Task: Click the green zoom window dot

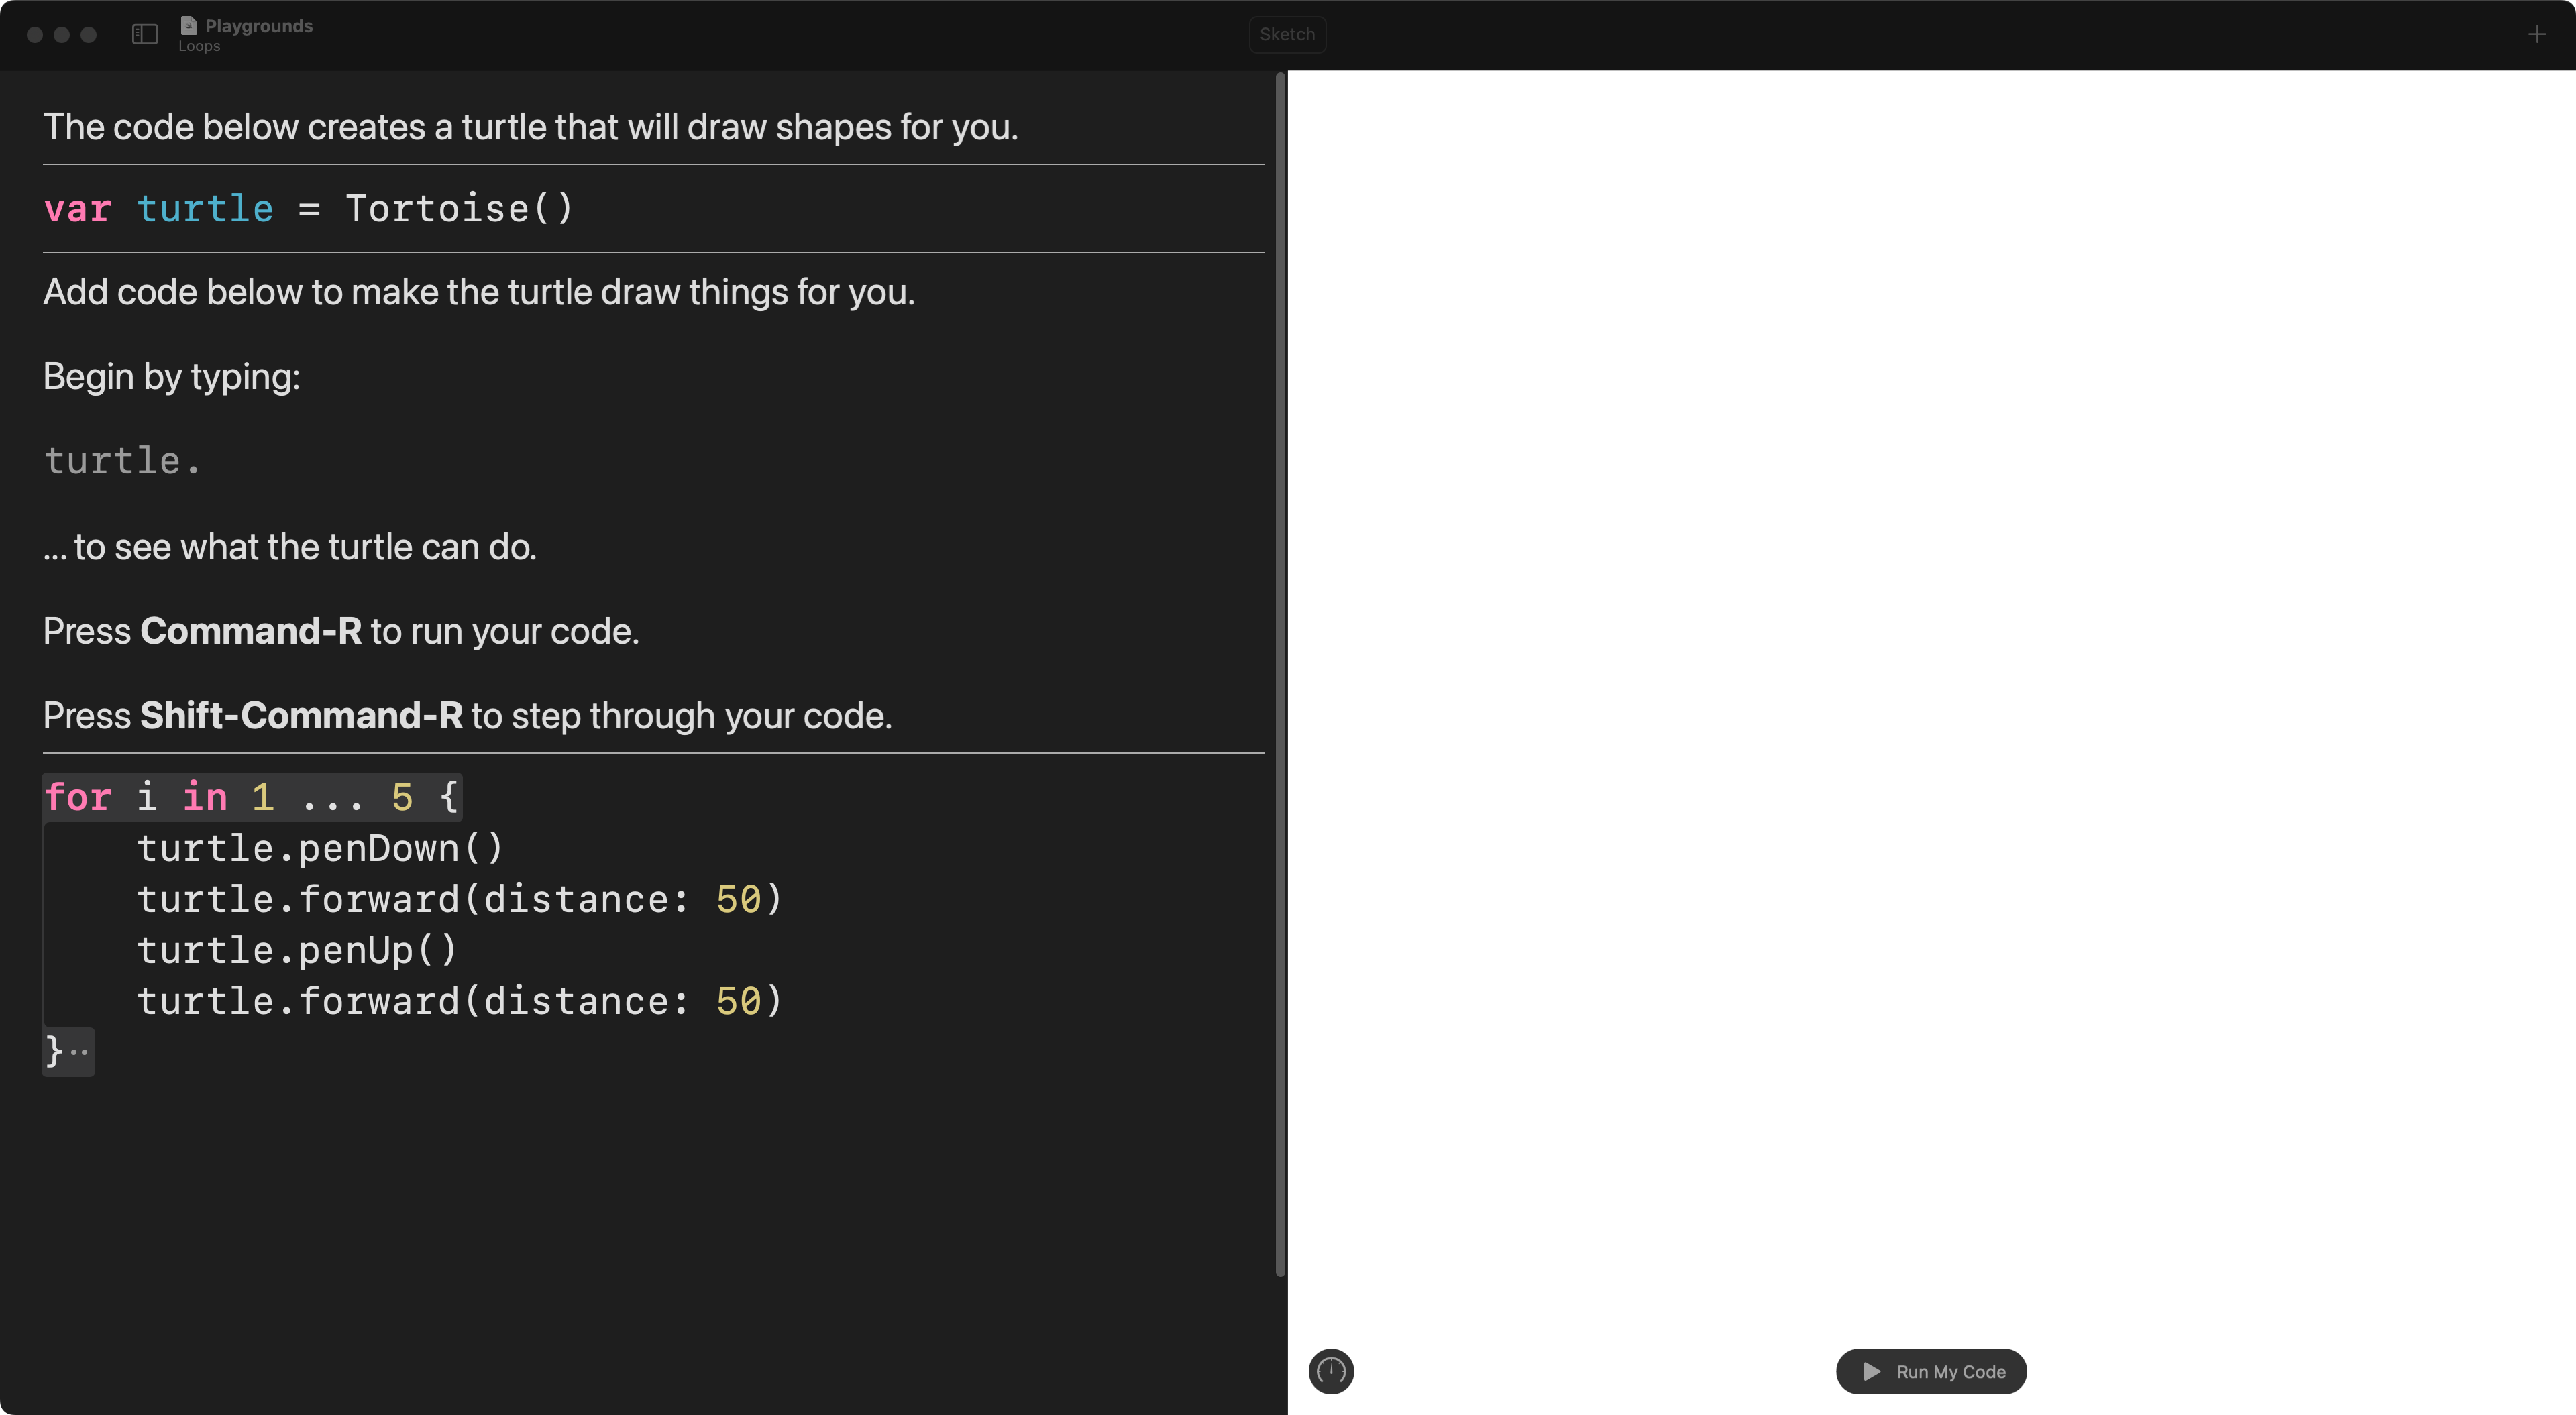Action: click(x=88, y=34)
